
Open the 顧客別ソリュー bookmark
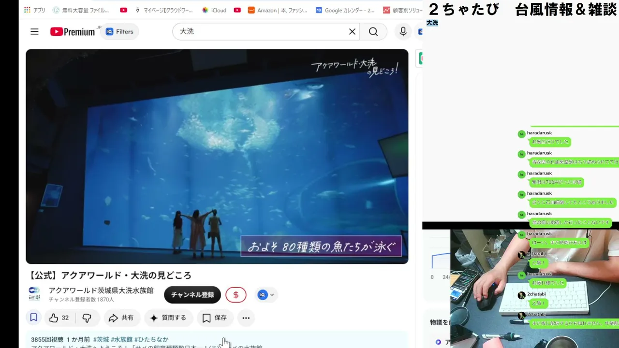pyautogui.click(x=403, y=10)
